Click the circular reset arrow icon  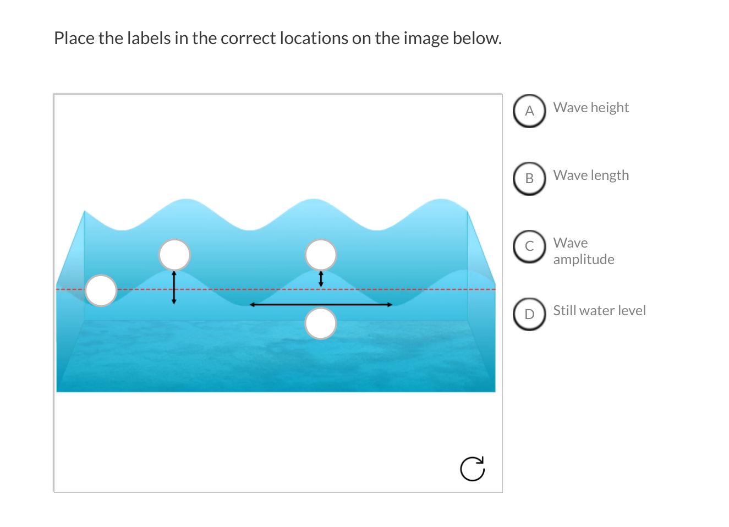472,469
